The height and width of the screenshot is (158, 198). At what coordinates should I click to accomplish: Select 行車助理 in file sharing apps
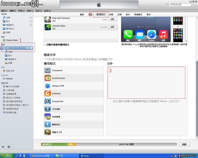[74, 117]
